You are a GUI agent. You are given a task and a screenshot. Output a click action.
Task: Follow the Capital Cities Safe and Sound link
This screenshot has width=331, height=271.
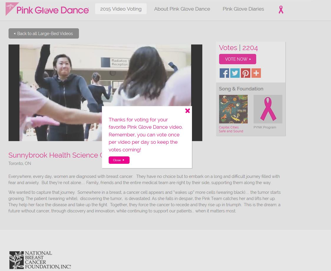click(x=231, y=129)
